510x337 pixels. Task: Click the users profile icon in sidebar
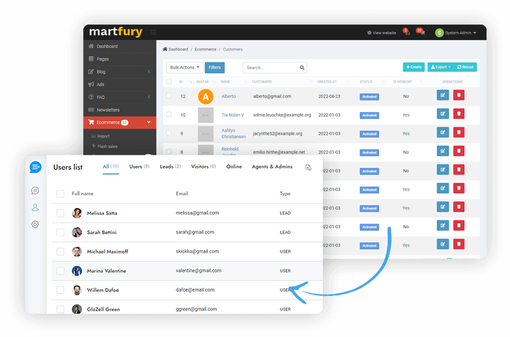[35, 207]
